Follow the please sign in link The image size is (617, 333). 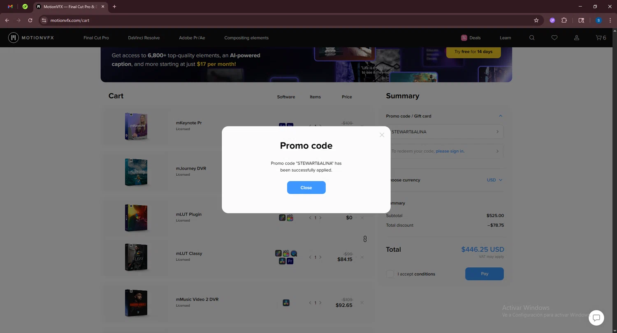pyautogui.click(x=450, y=151)
